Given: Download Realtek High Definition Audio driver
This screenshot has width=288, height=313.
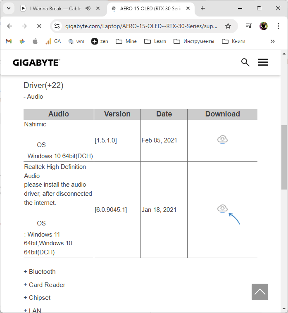Looking at the screenshot, I should tap(222, 209).
